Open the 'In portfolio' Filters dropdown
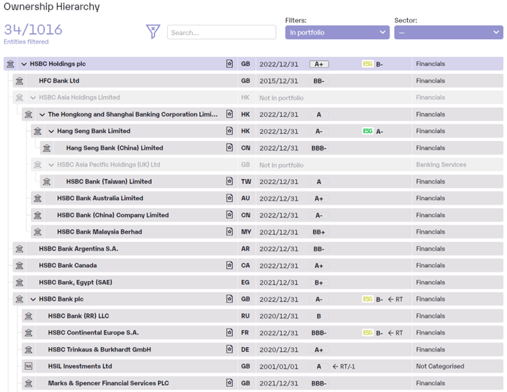The width and height of the screenshot is (507, 392). (x=337, y=32)
